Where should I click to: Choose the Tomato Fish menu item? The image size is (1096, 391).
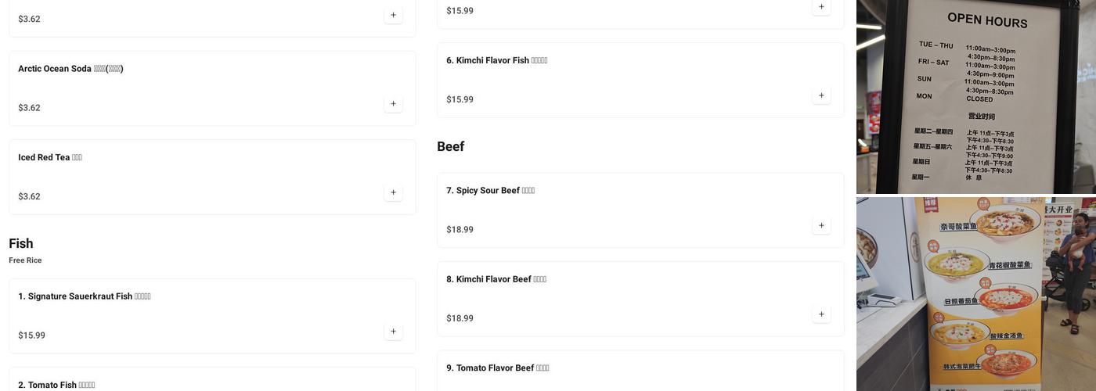pyautogui.click(x=56, y=385)
